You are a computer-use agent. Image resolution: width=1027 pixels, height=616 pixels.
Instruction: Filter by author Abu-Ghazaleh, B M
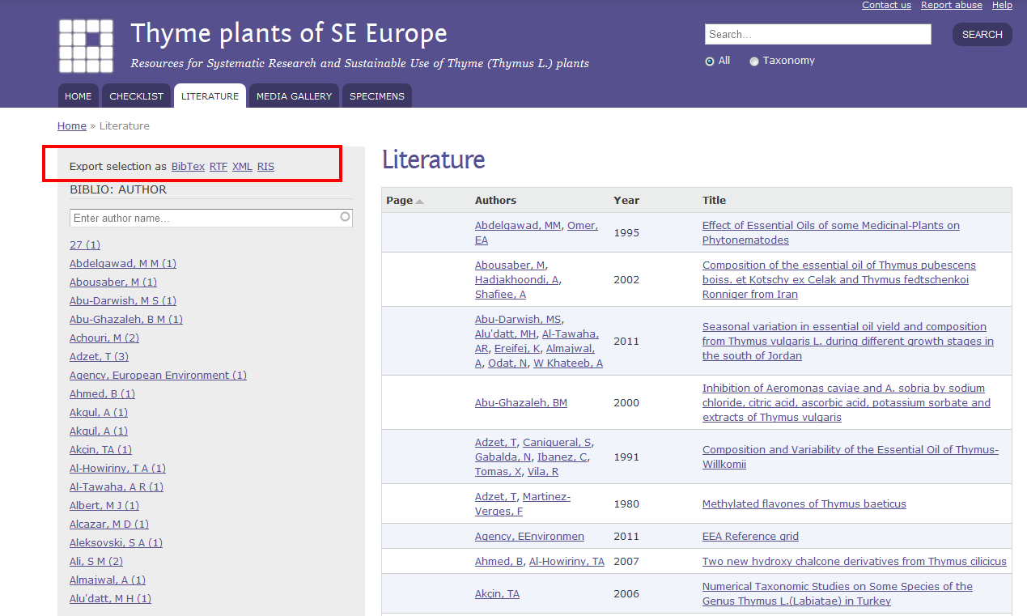click(x=126, y=319)
